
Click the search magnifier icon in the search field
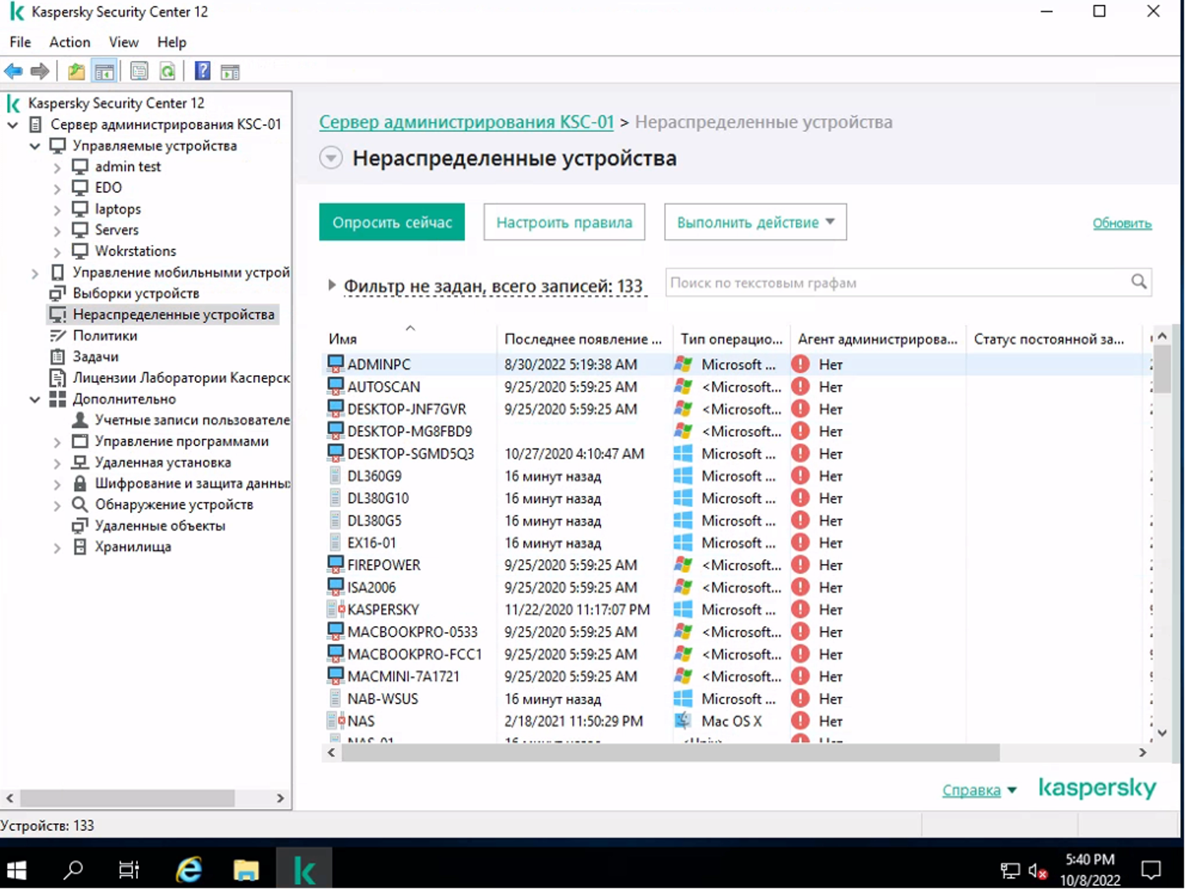[1138, 282]
